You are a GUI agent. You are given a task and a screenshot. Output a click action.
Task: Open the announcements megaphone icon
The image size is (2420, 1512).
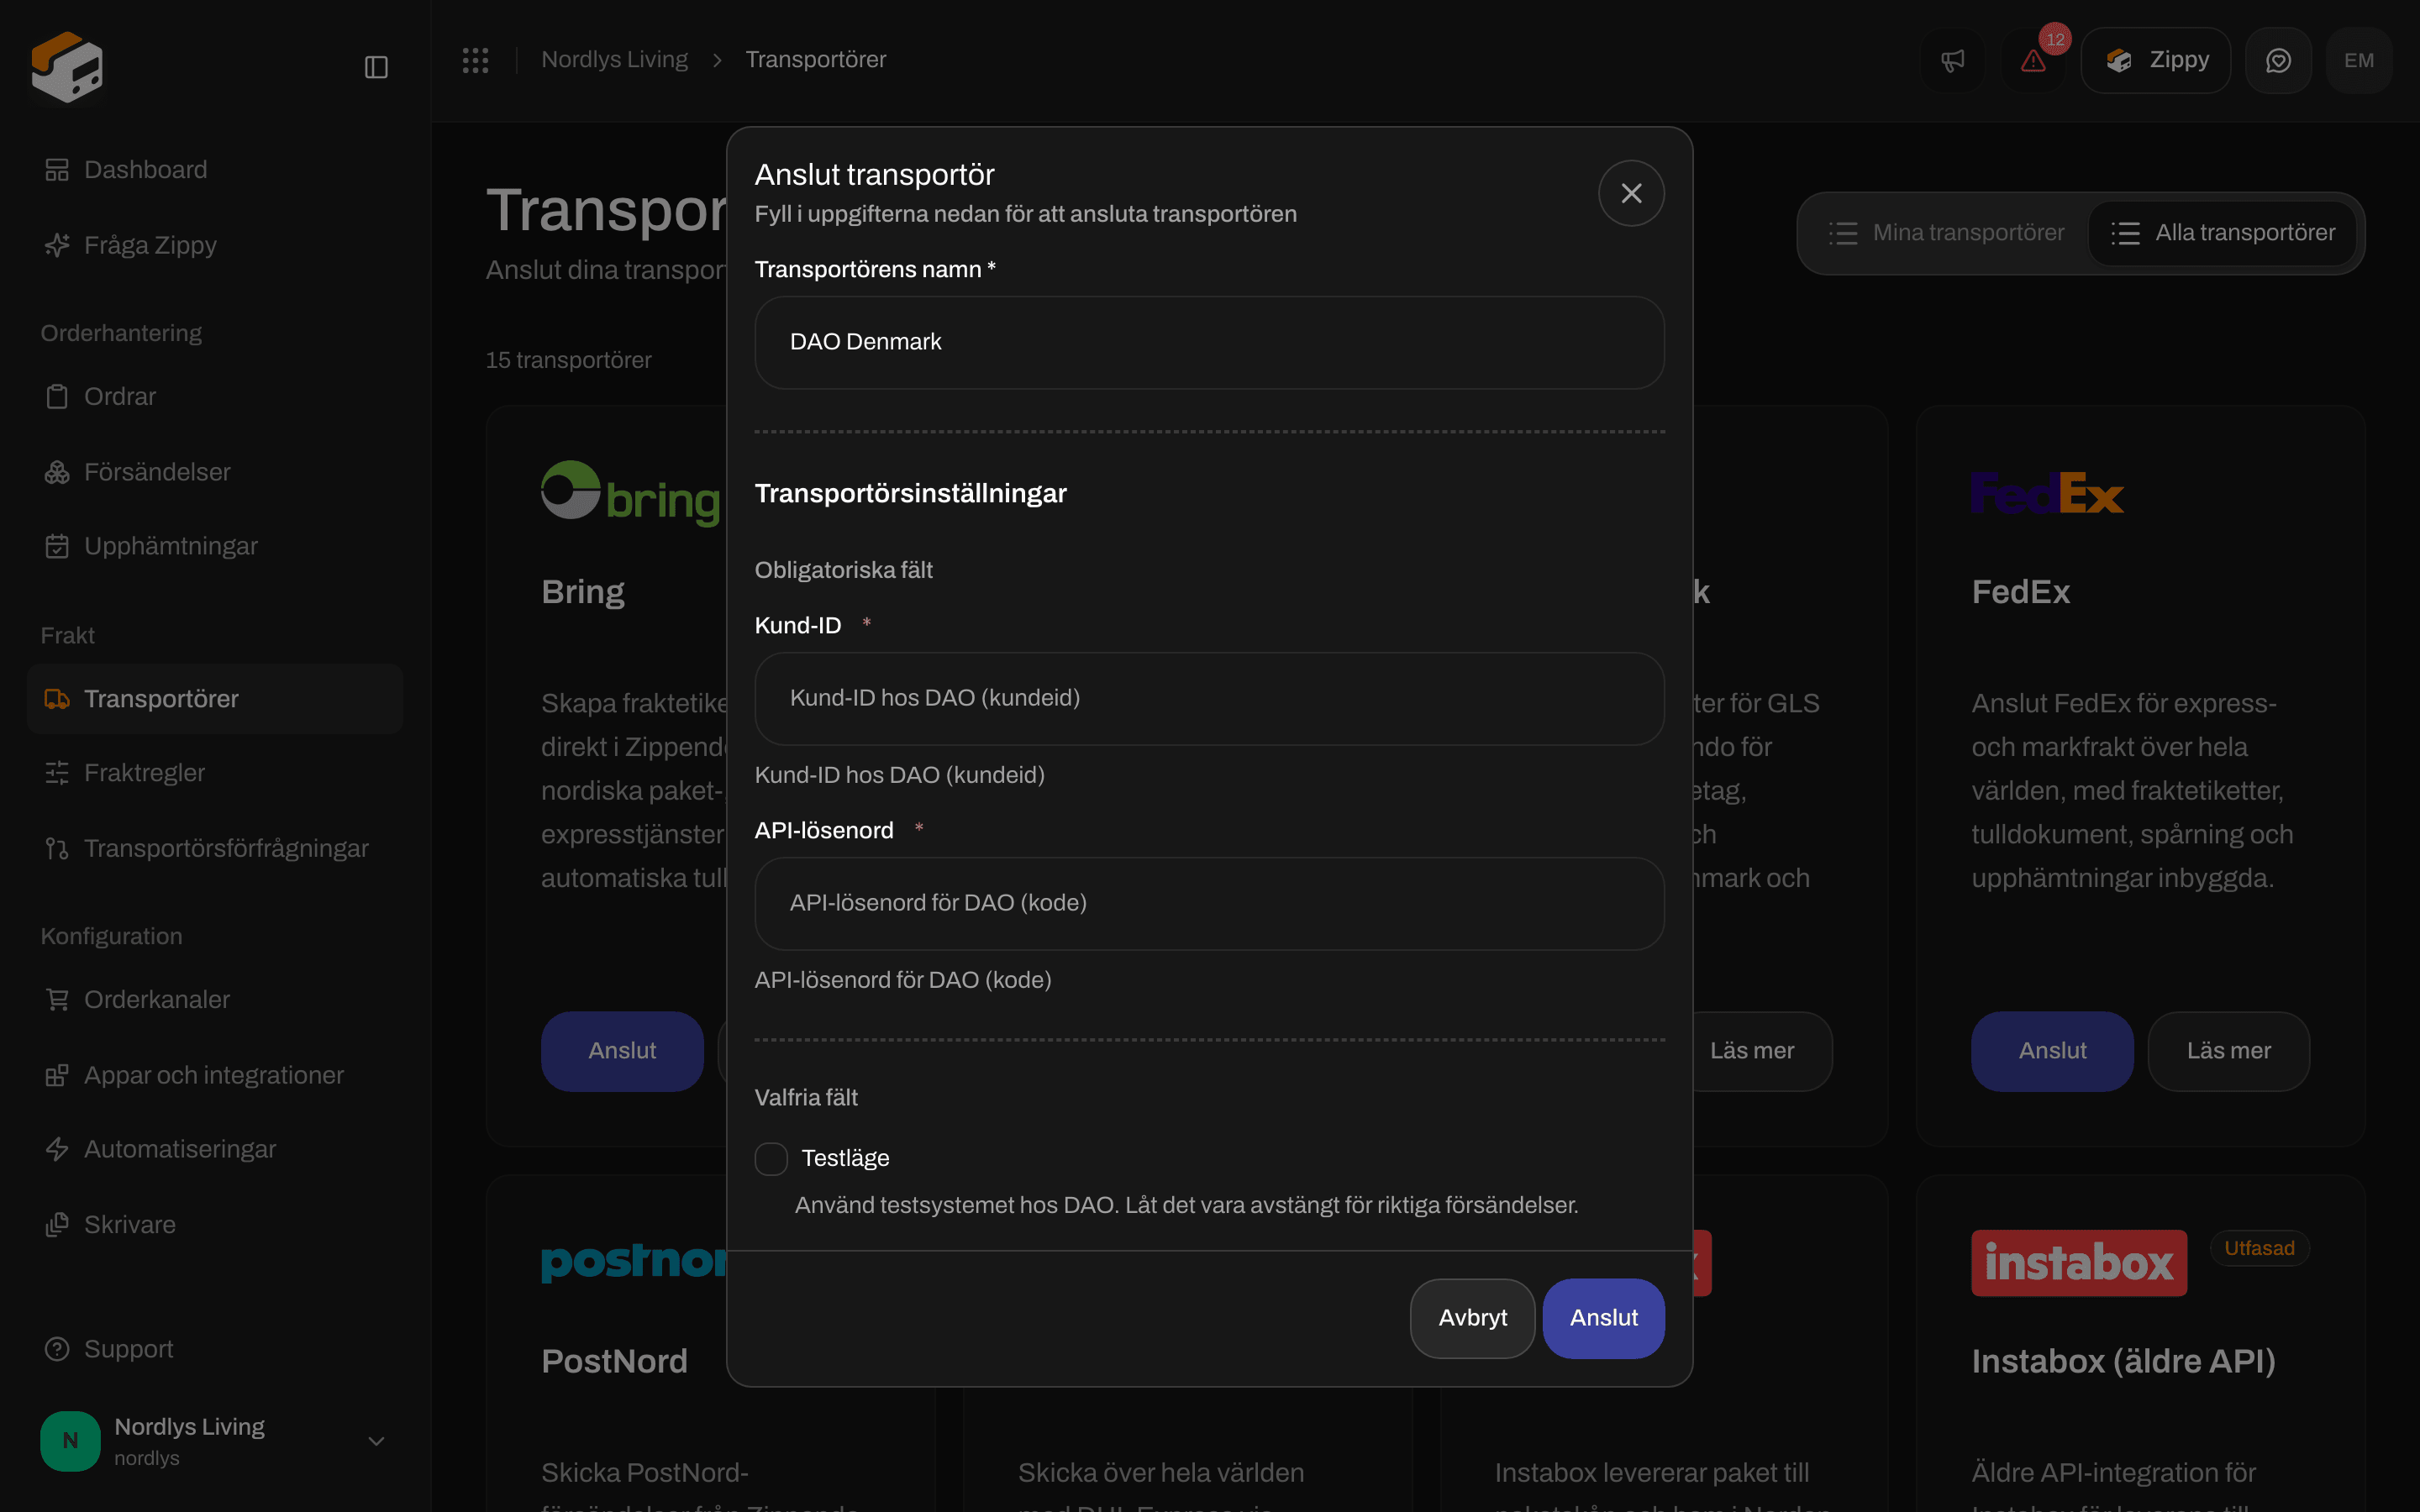pos(1953,60)
